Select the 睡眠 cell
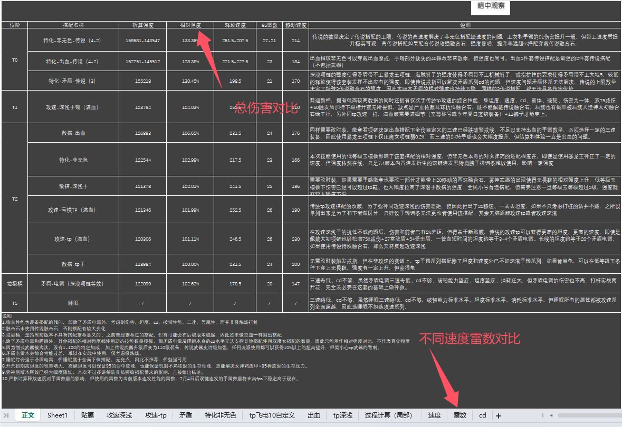 [x=73, y=303]
